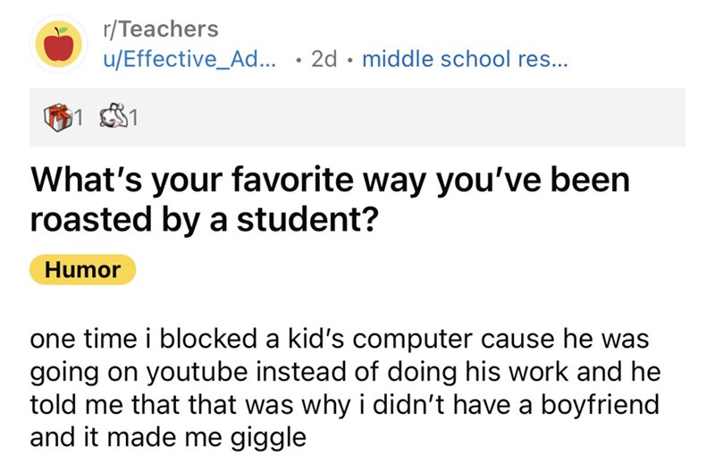
Task: Click the gray awards bar background
Action: [x=402, y=117]
